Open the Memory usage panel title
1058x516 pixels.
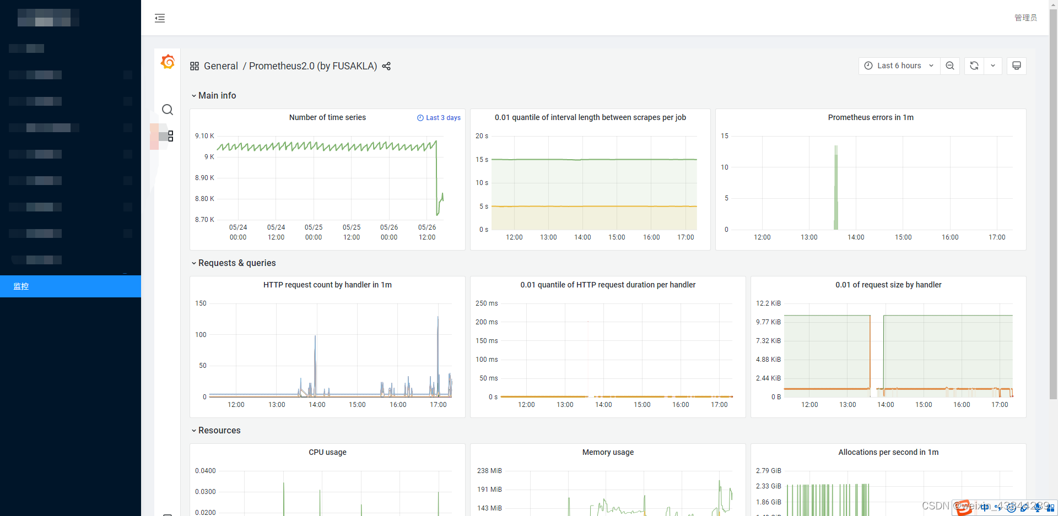(608, 452)
